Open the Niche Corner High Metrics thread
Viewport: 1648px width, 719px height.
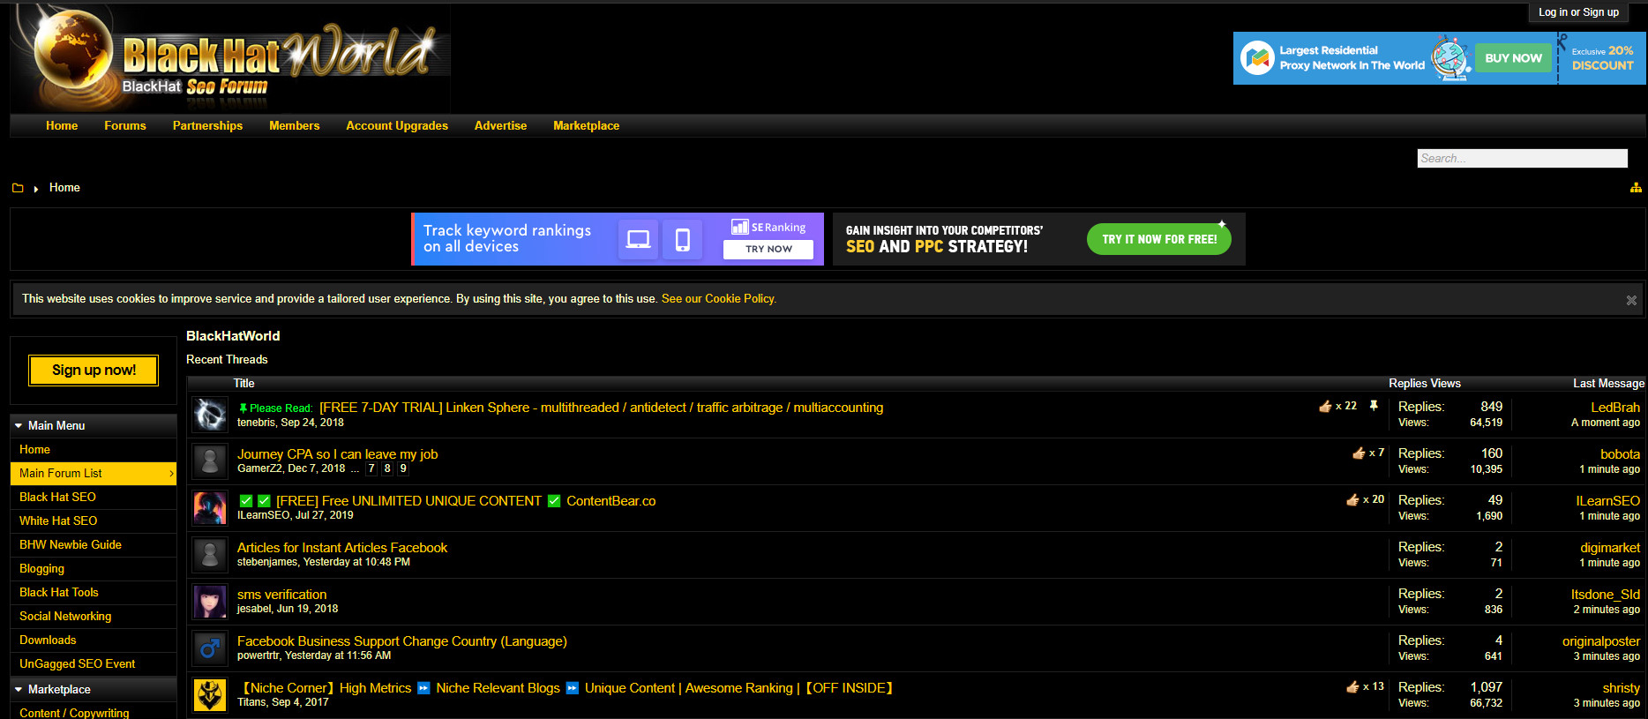pyautogui.click(x=567, y=688)
